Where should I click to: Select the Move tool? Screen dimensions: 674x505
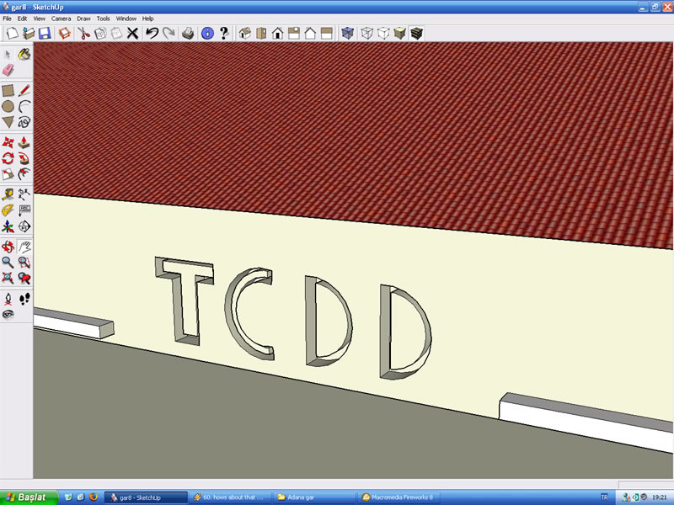(8, 142)
